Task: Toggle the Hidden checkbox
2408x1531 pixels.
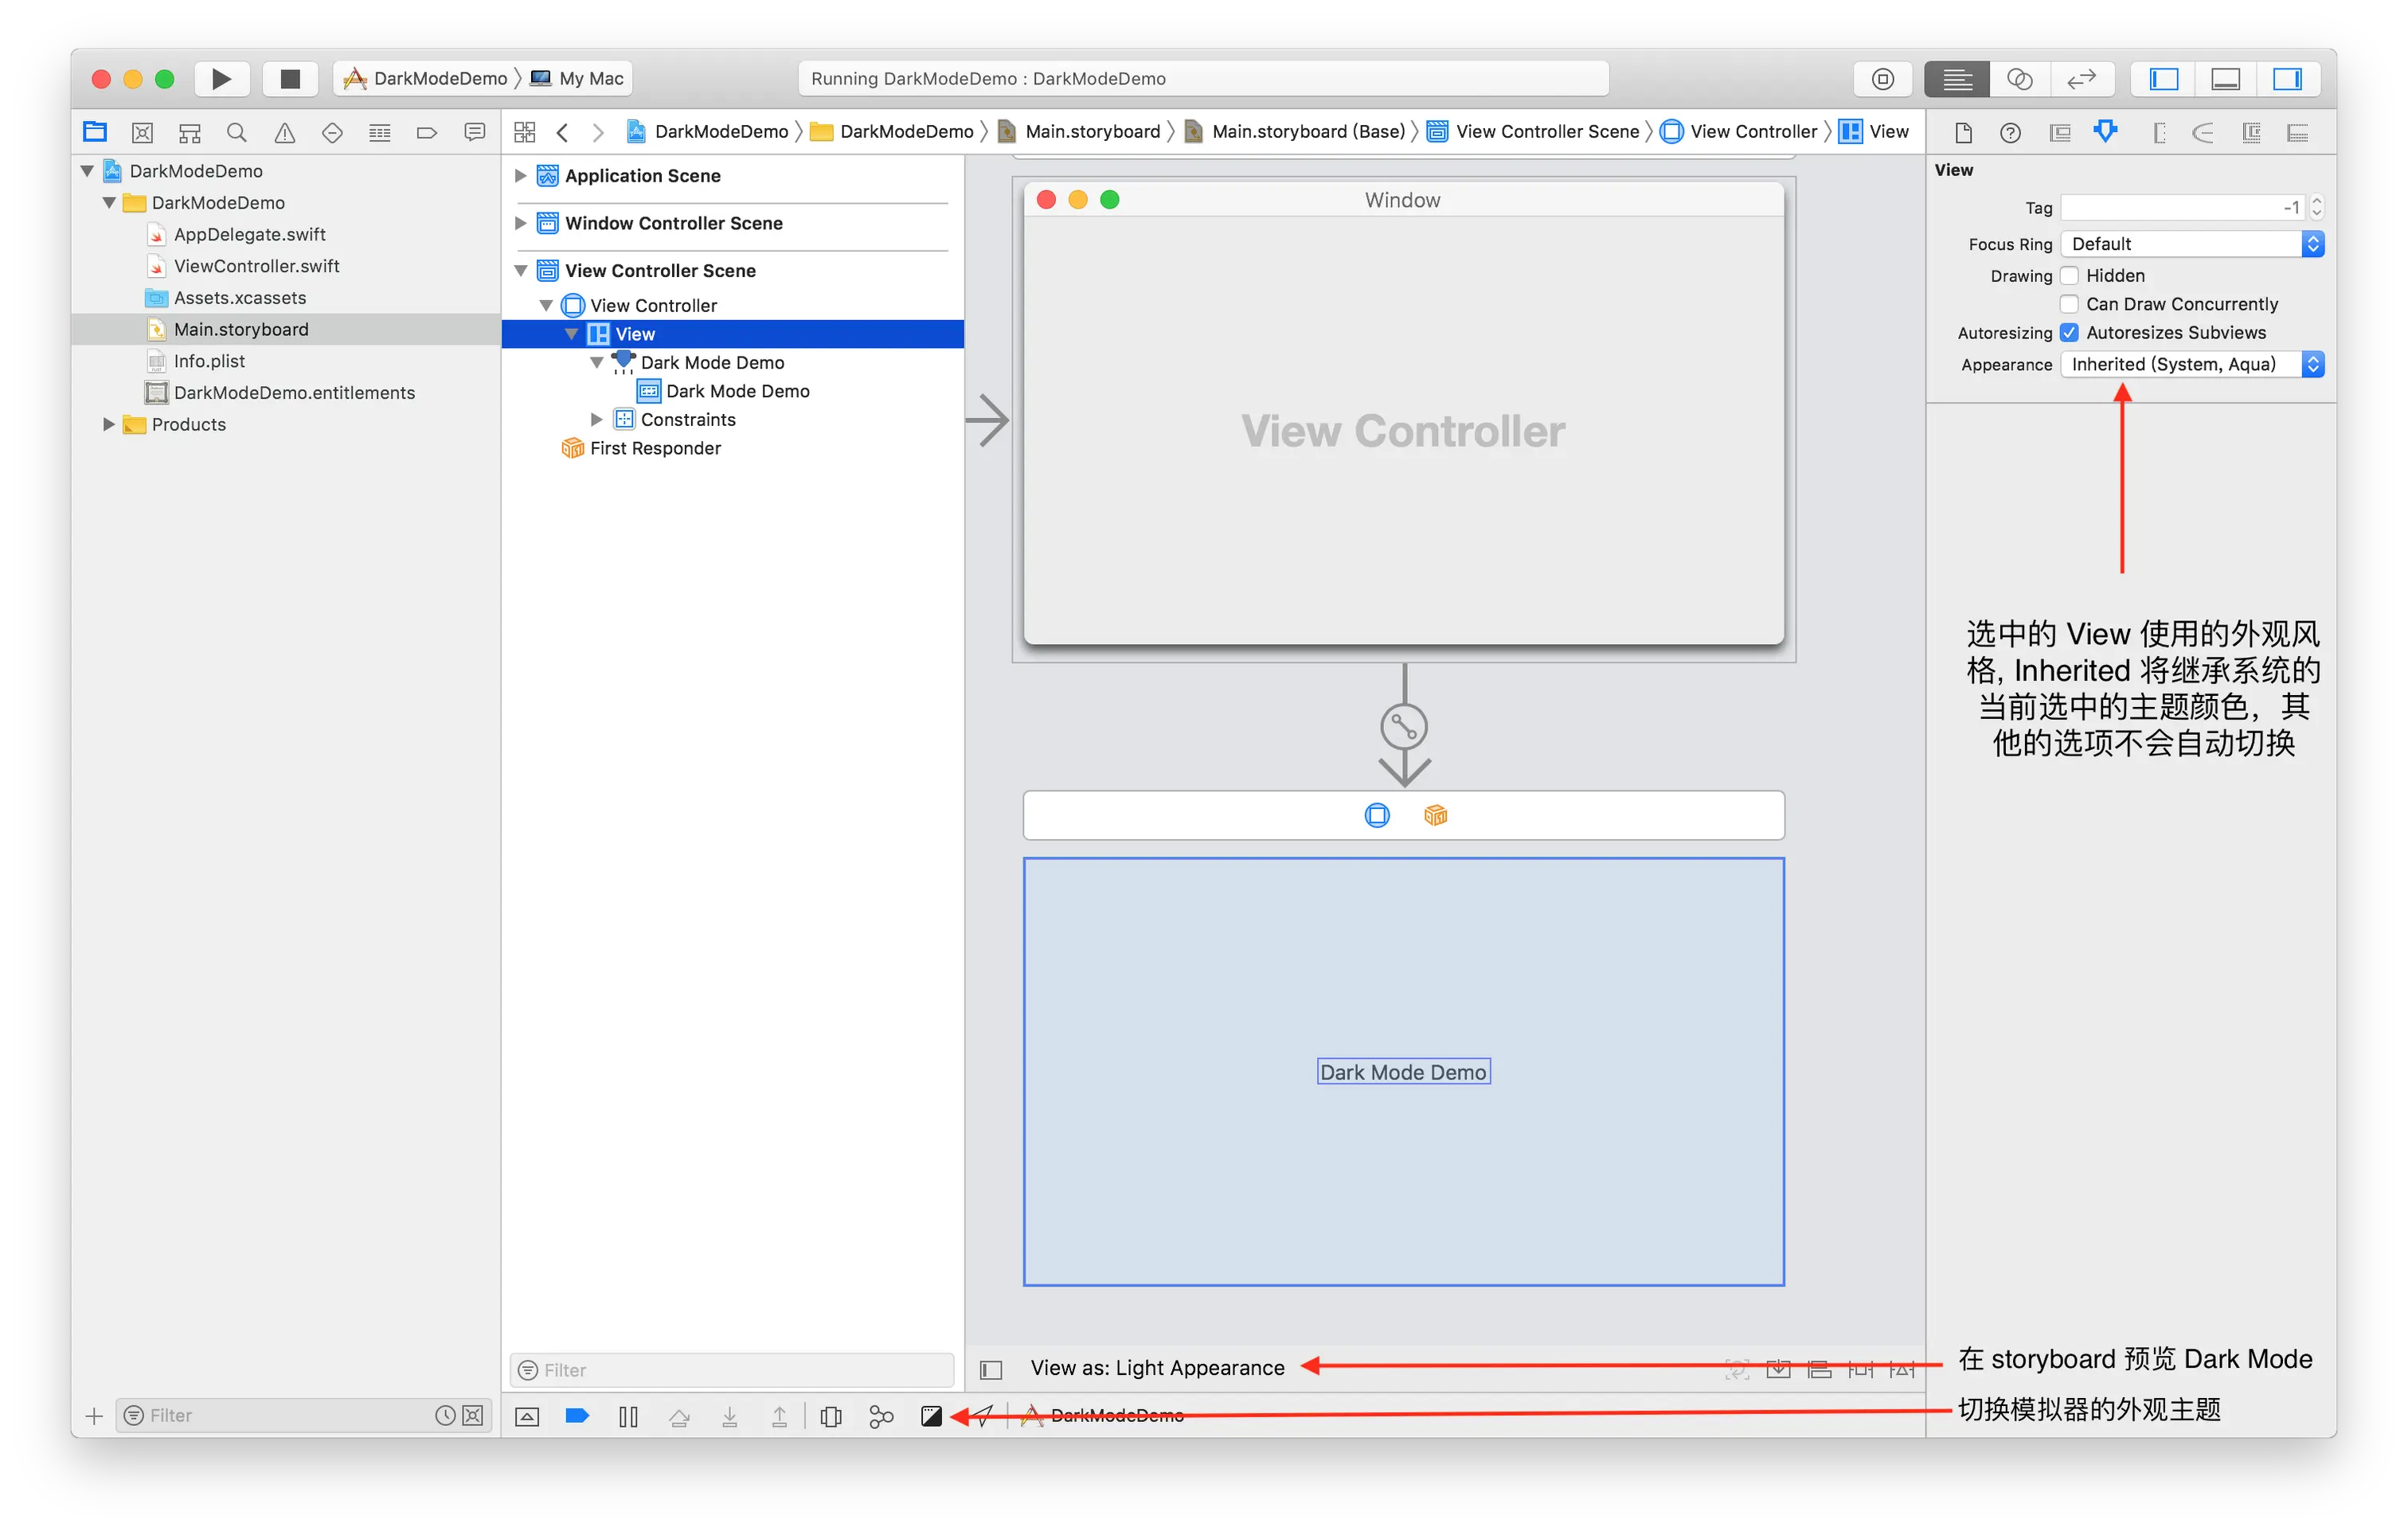Action: pos(2070,275)
